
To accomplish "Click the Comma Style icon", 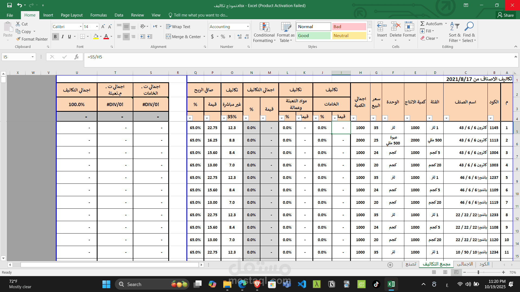I will pyautogui.click(x=230, y=37).
